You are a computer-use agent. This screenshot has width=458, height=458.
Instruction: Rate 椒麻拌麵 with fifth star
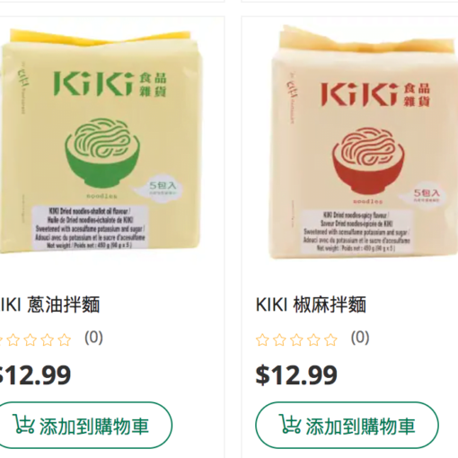[330, 340]
